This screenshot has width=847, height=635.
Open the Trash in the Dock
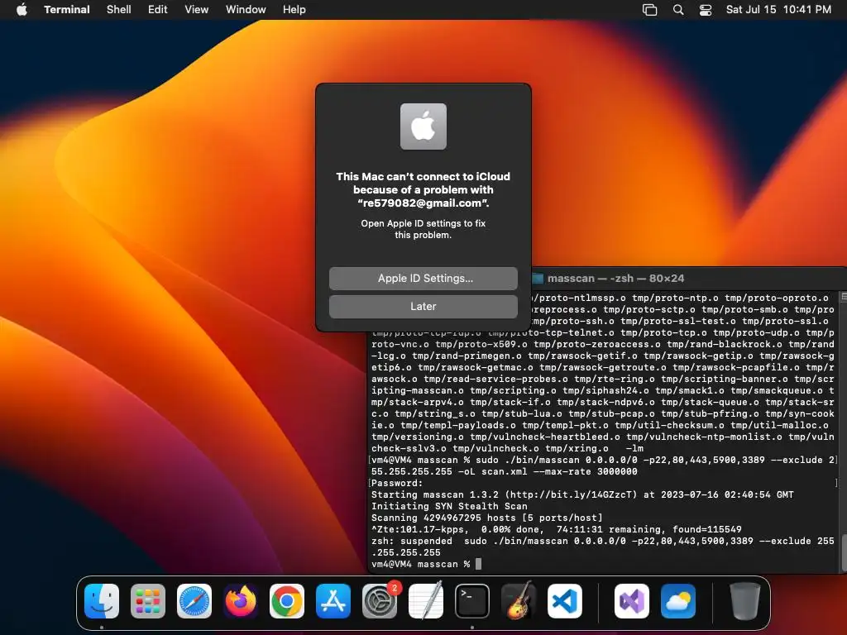tap(745, 601)
